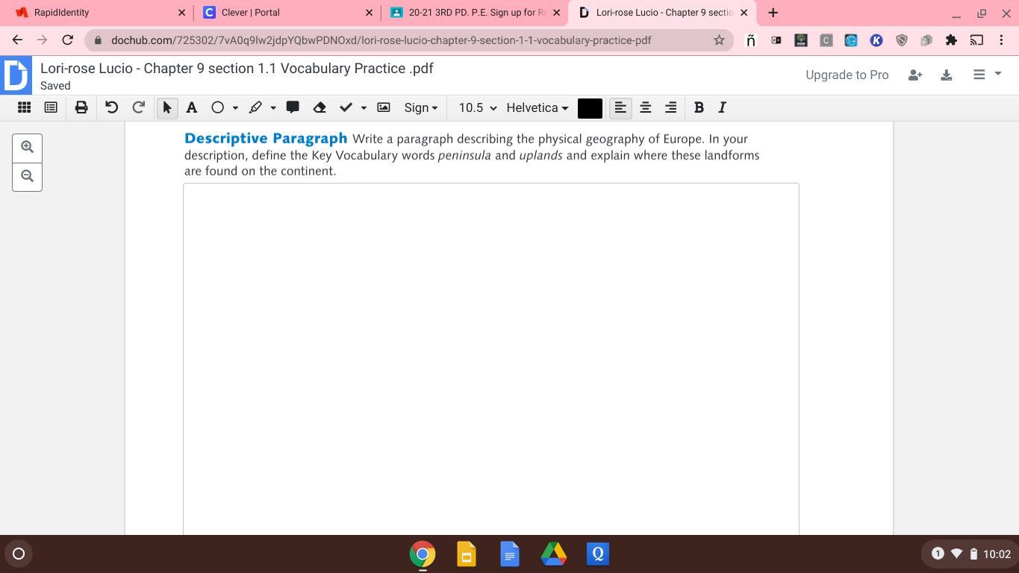Select the Lori-rose Lucio Chapter 9 tab
The image size is (1019, 573).
coord(664,12)
